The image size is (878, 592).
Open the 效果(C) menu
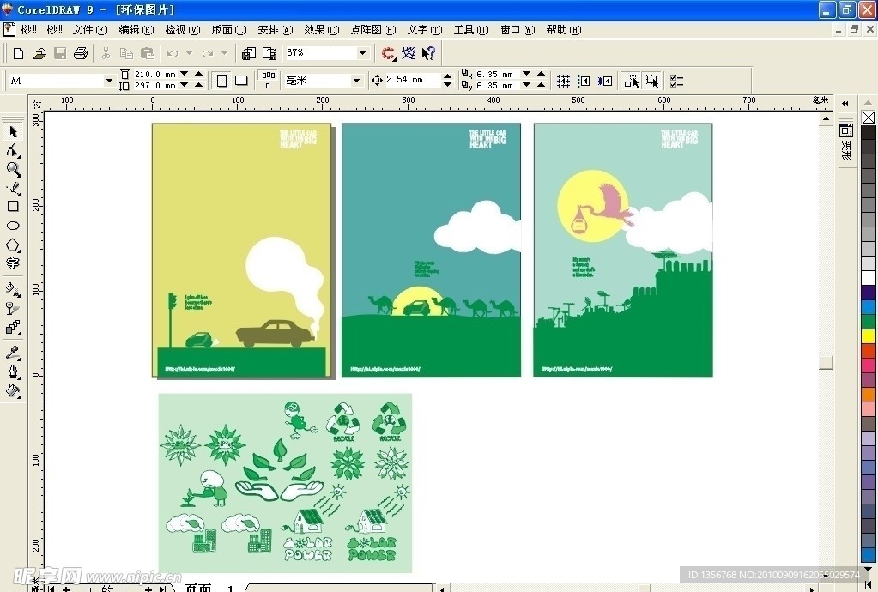[321, 30]
